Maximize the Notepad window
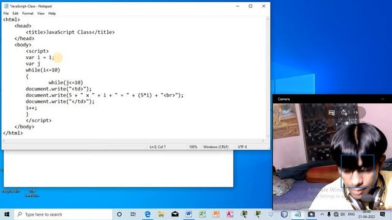 click(x=251, y=6)
